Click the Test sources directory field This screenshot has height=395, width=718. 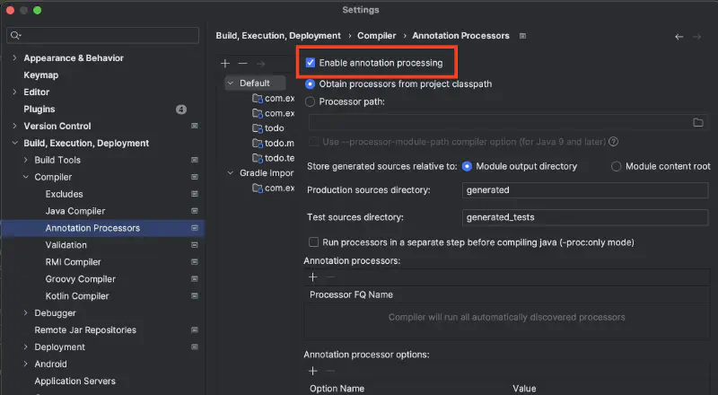pos(585,217)
